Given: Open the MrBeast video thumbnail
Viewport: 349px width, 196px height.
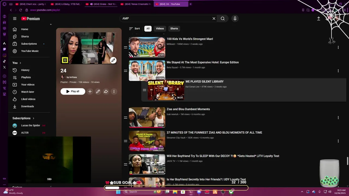Looking at the screenshot, I should pos(147,47).
